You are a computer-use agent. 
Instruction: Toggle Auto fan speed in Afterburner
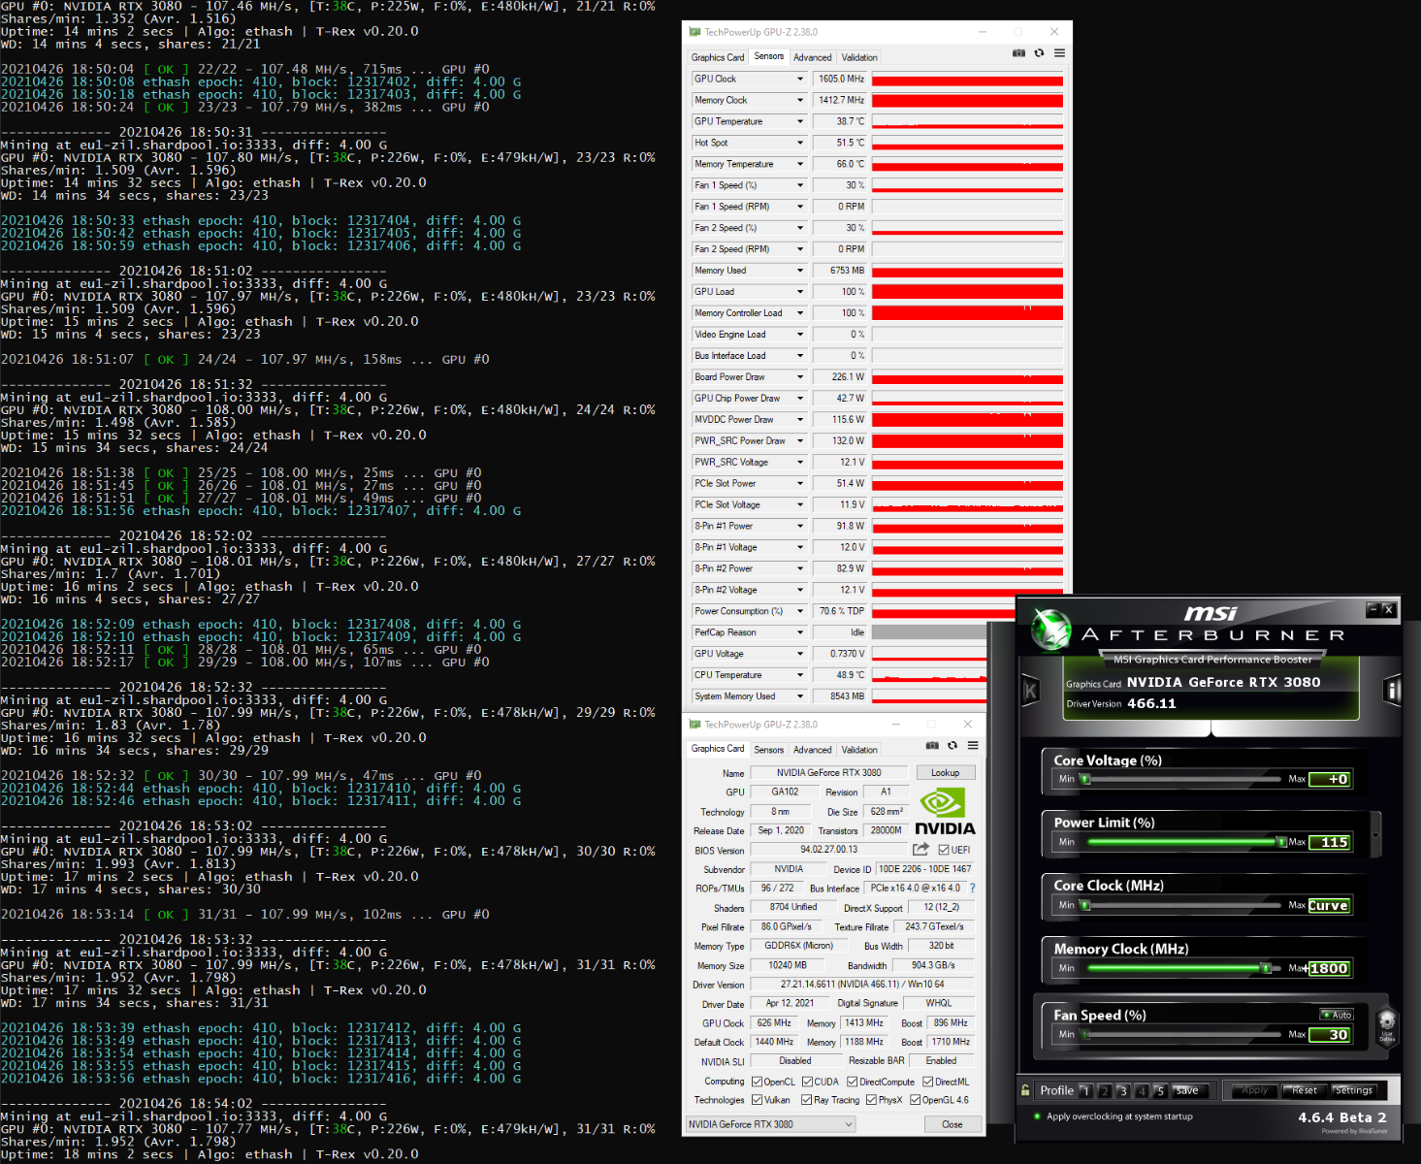pyautogui.click(x=1337, y=1015)
